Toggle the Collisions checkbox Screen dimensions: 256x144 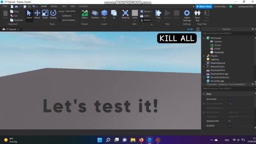pos(60,16)
